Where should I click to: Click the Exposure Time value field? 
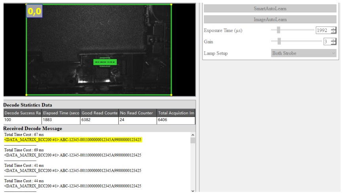coord(322,30)
